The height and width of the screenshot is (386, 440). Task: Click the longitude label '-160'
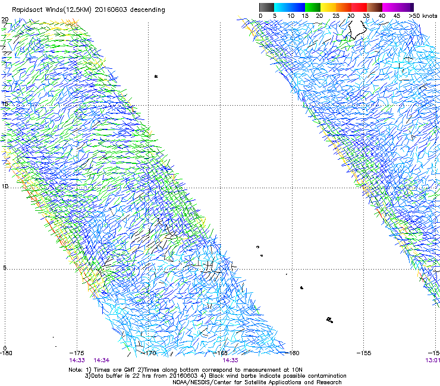pos(292,353)
